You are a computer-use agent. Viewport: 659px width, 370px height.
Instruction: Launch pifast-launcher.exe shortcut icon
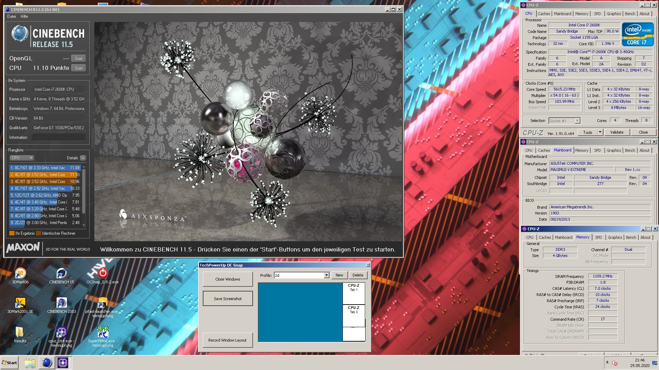click(103, 307)
